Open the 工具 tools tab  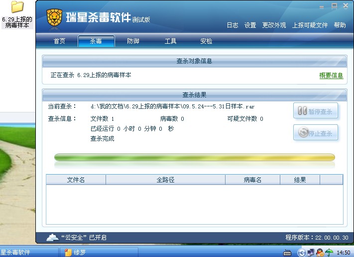point(170,41)
